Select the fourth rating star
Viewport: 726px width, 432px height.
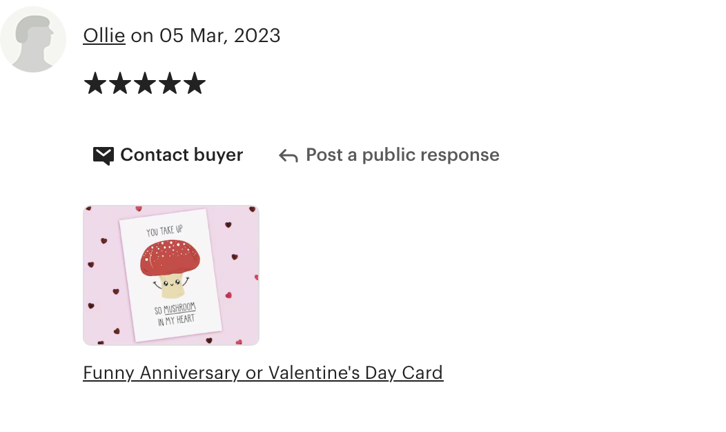[x=170, y=84]
